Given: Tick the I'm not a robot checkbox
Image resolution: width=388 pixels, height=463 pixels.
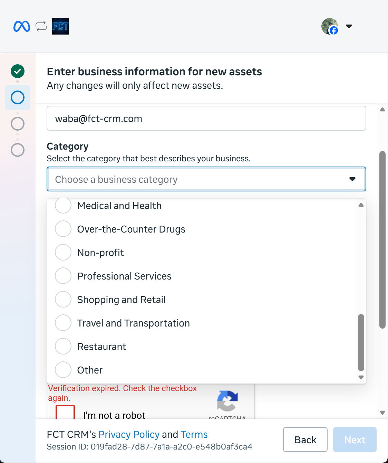Looking at the screenshot, I should [x=65, y=412].
